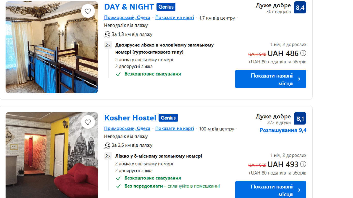Click Приморський, Одеса link for DAY & NIGHT
Viewport: 353px width, 198px height.
click(x=127, y=18)
